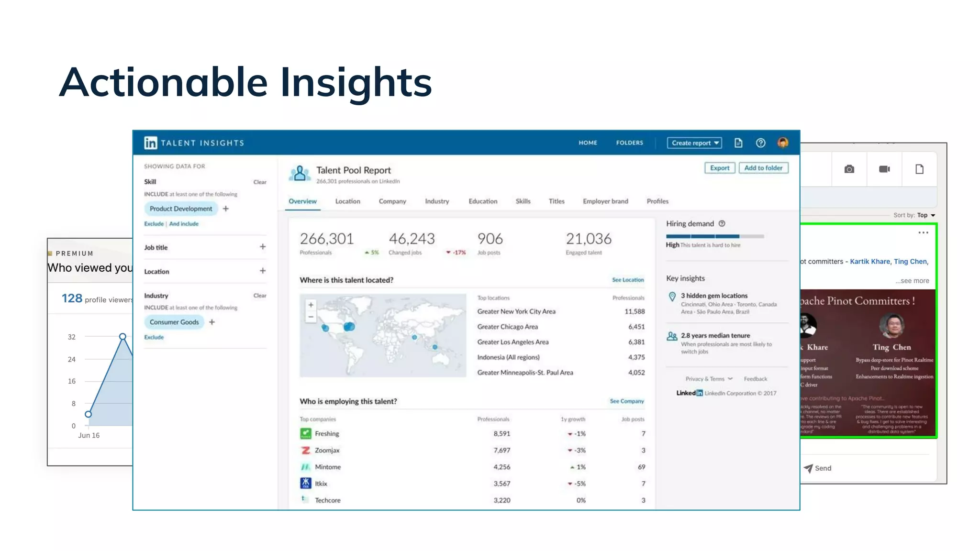The height and width of the screenshot is (551, 980).
Task: Click the peak data point on profile viewers chart
Action: (122, 337)
